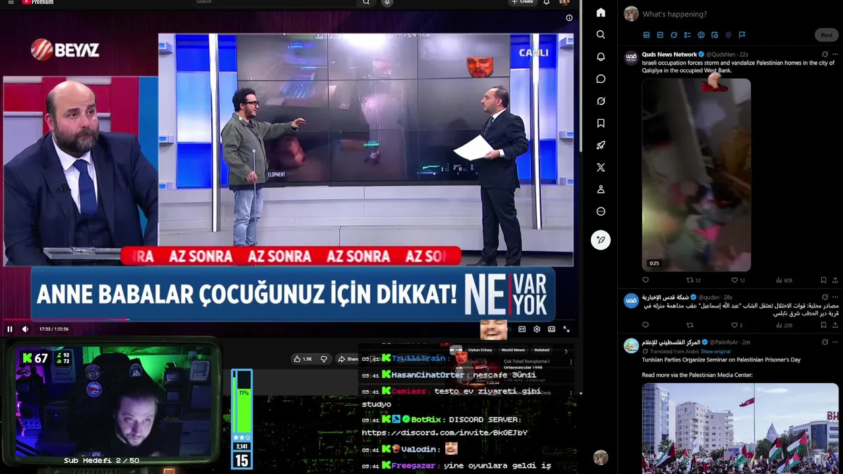The height and width of the screenshot is (474, 843).
Task: Click the video info icon at player's top right
Action: 569,18
